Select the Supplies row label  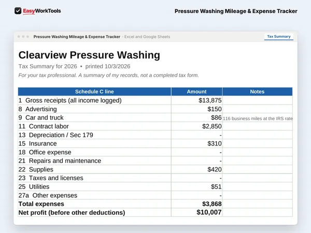click(x=36, y=169)
